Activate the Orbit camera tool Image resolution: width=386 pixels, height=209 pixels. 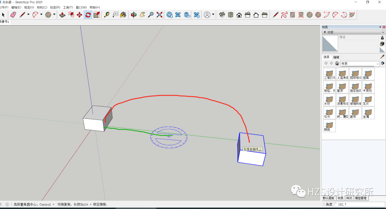pos(134,15)
